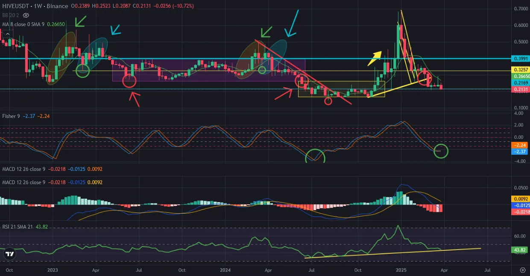Click the 2023 label on time axis

pos(52,270)
